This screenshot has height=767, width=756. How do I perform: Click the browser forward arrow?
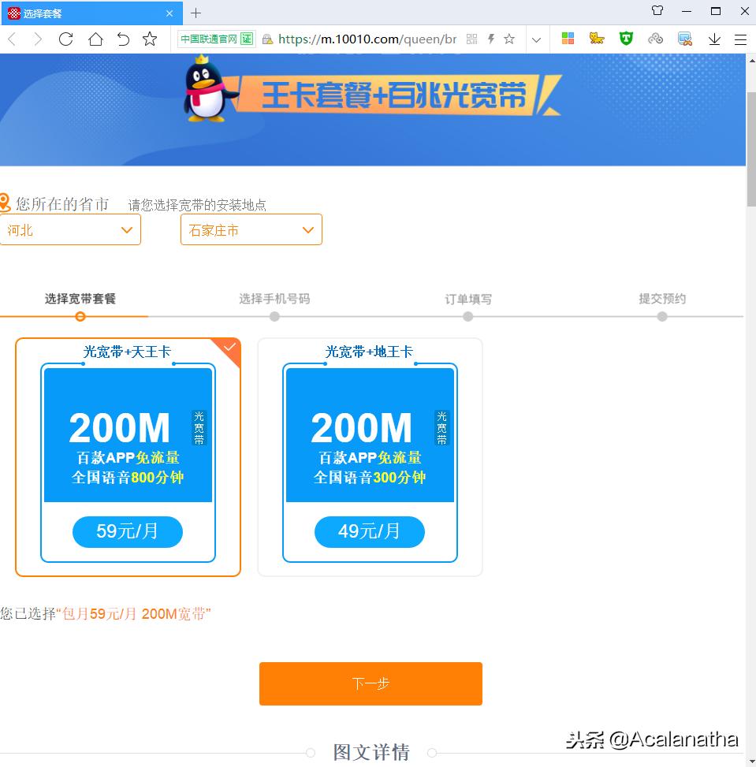(38, 39)
